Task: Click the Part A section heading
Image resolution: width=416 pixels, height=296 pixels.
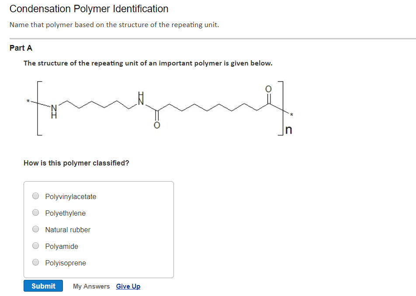Action: [x=21, y=48]
